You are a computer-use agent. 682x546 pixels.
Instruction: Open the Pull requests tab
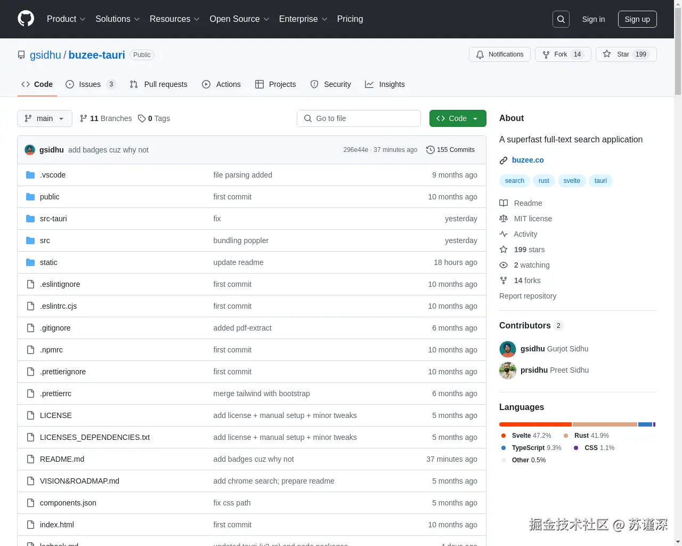(x=159, y=84)
